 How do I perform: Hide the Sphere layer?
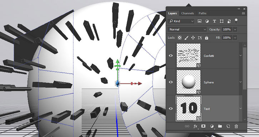[171, 82]
